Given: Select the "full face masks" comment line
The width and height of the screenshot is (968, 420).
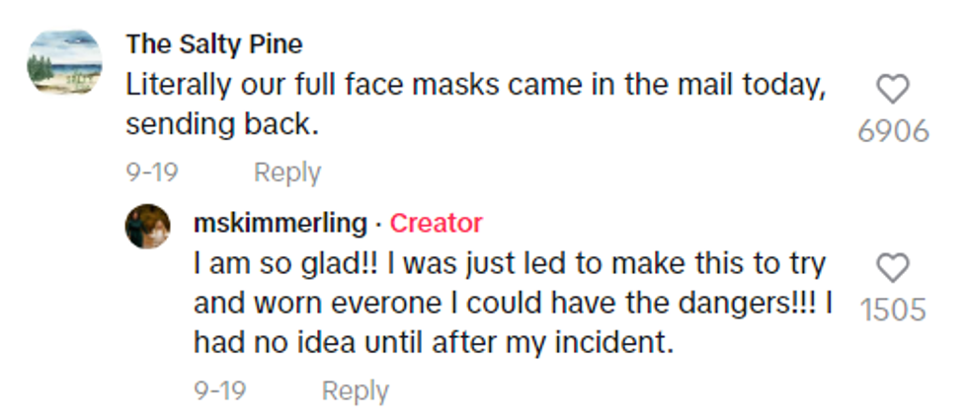Looking at the screenshot, I should [x=474, y=86].
